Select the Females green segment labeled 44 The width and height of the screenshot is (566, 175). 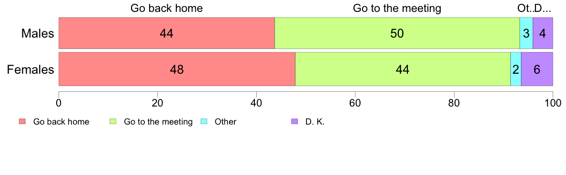tap(403, 69)
